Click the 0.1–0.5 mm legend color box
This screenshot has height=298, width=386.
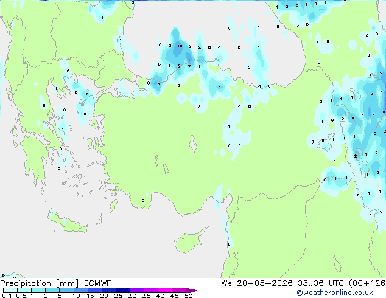tap(10, 290)
